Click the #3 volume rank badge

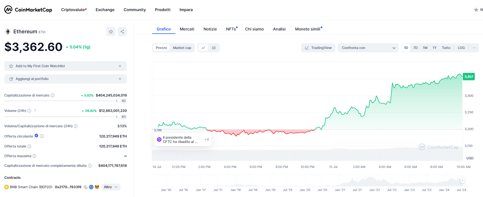click(124, 117)
